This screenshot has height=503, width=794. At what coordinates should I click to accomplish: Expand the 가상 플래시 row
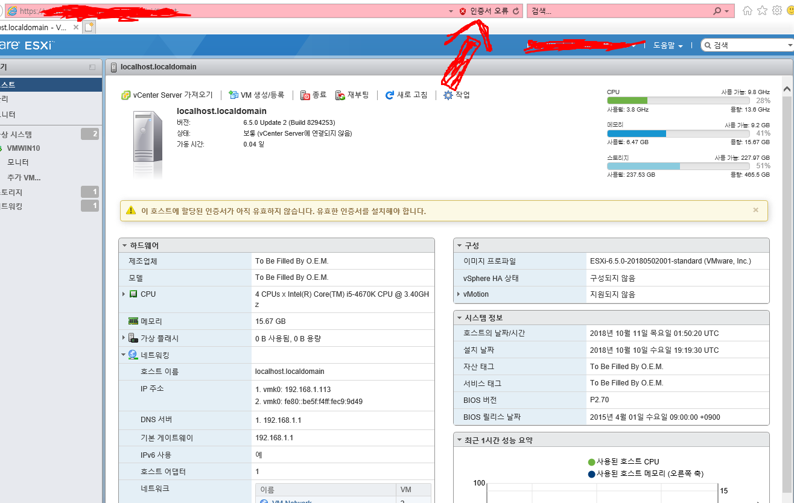pyautogui.click(x=124, y=338)
